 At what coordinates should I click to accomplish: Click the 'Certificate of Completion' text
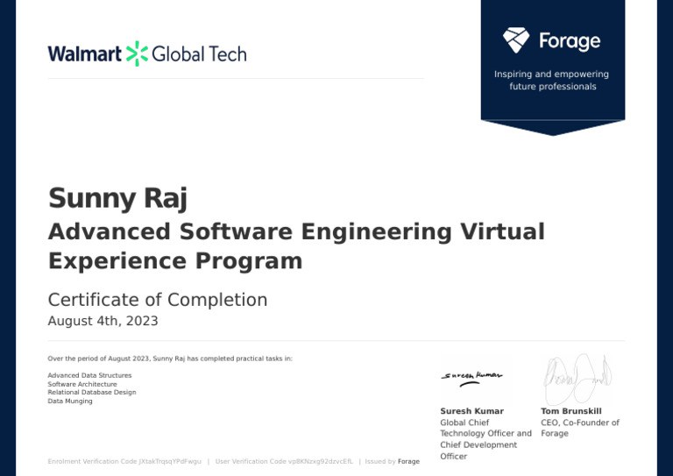coord(158,300)
